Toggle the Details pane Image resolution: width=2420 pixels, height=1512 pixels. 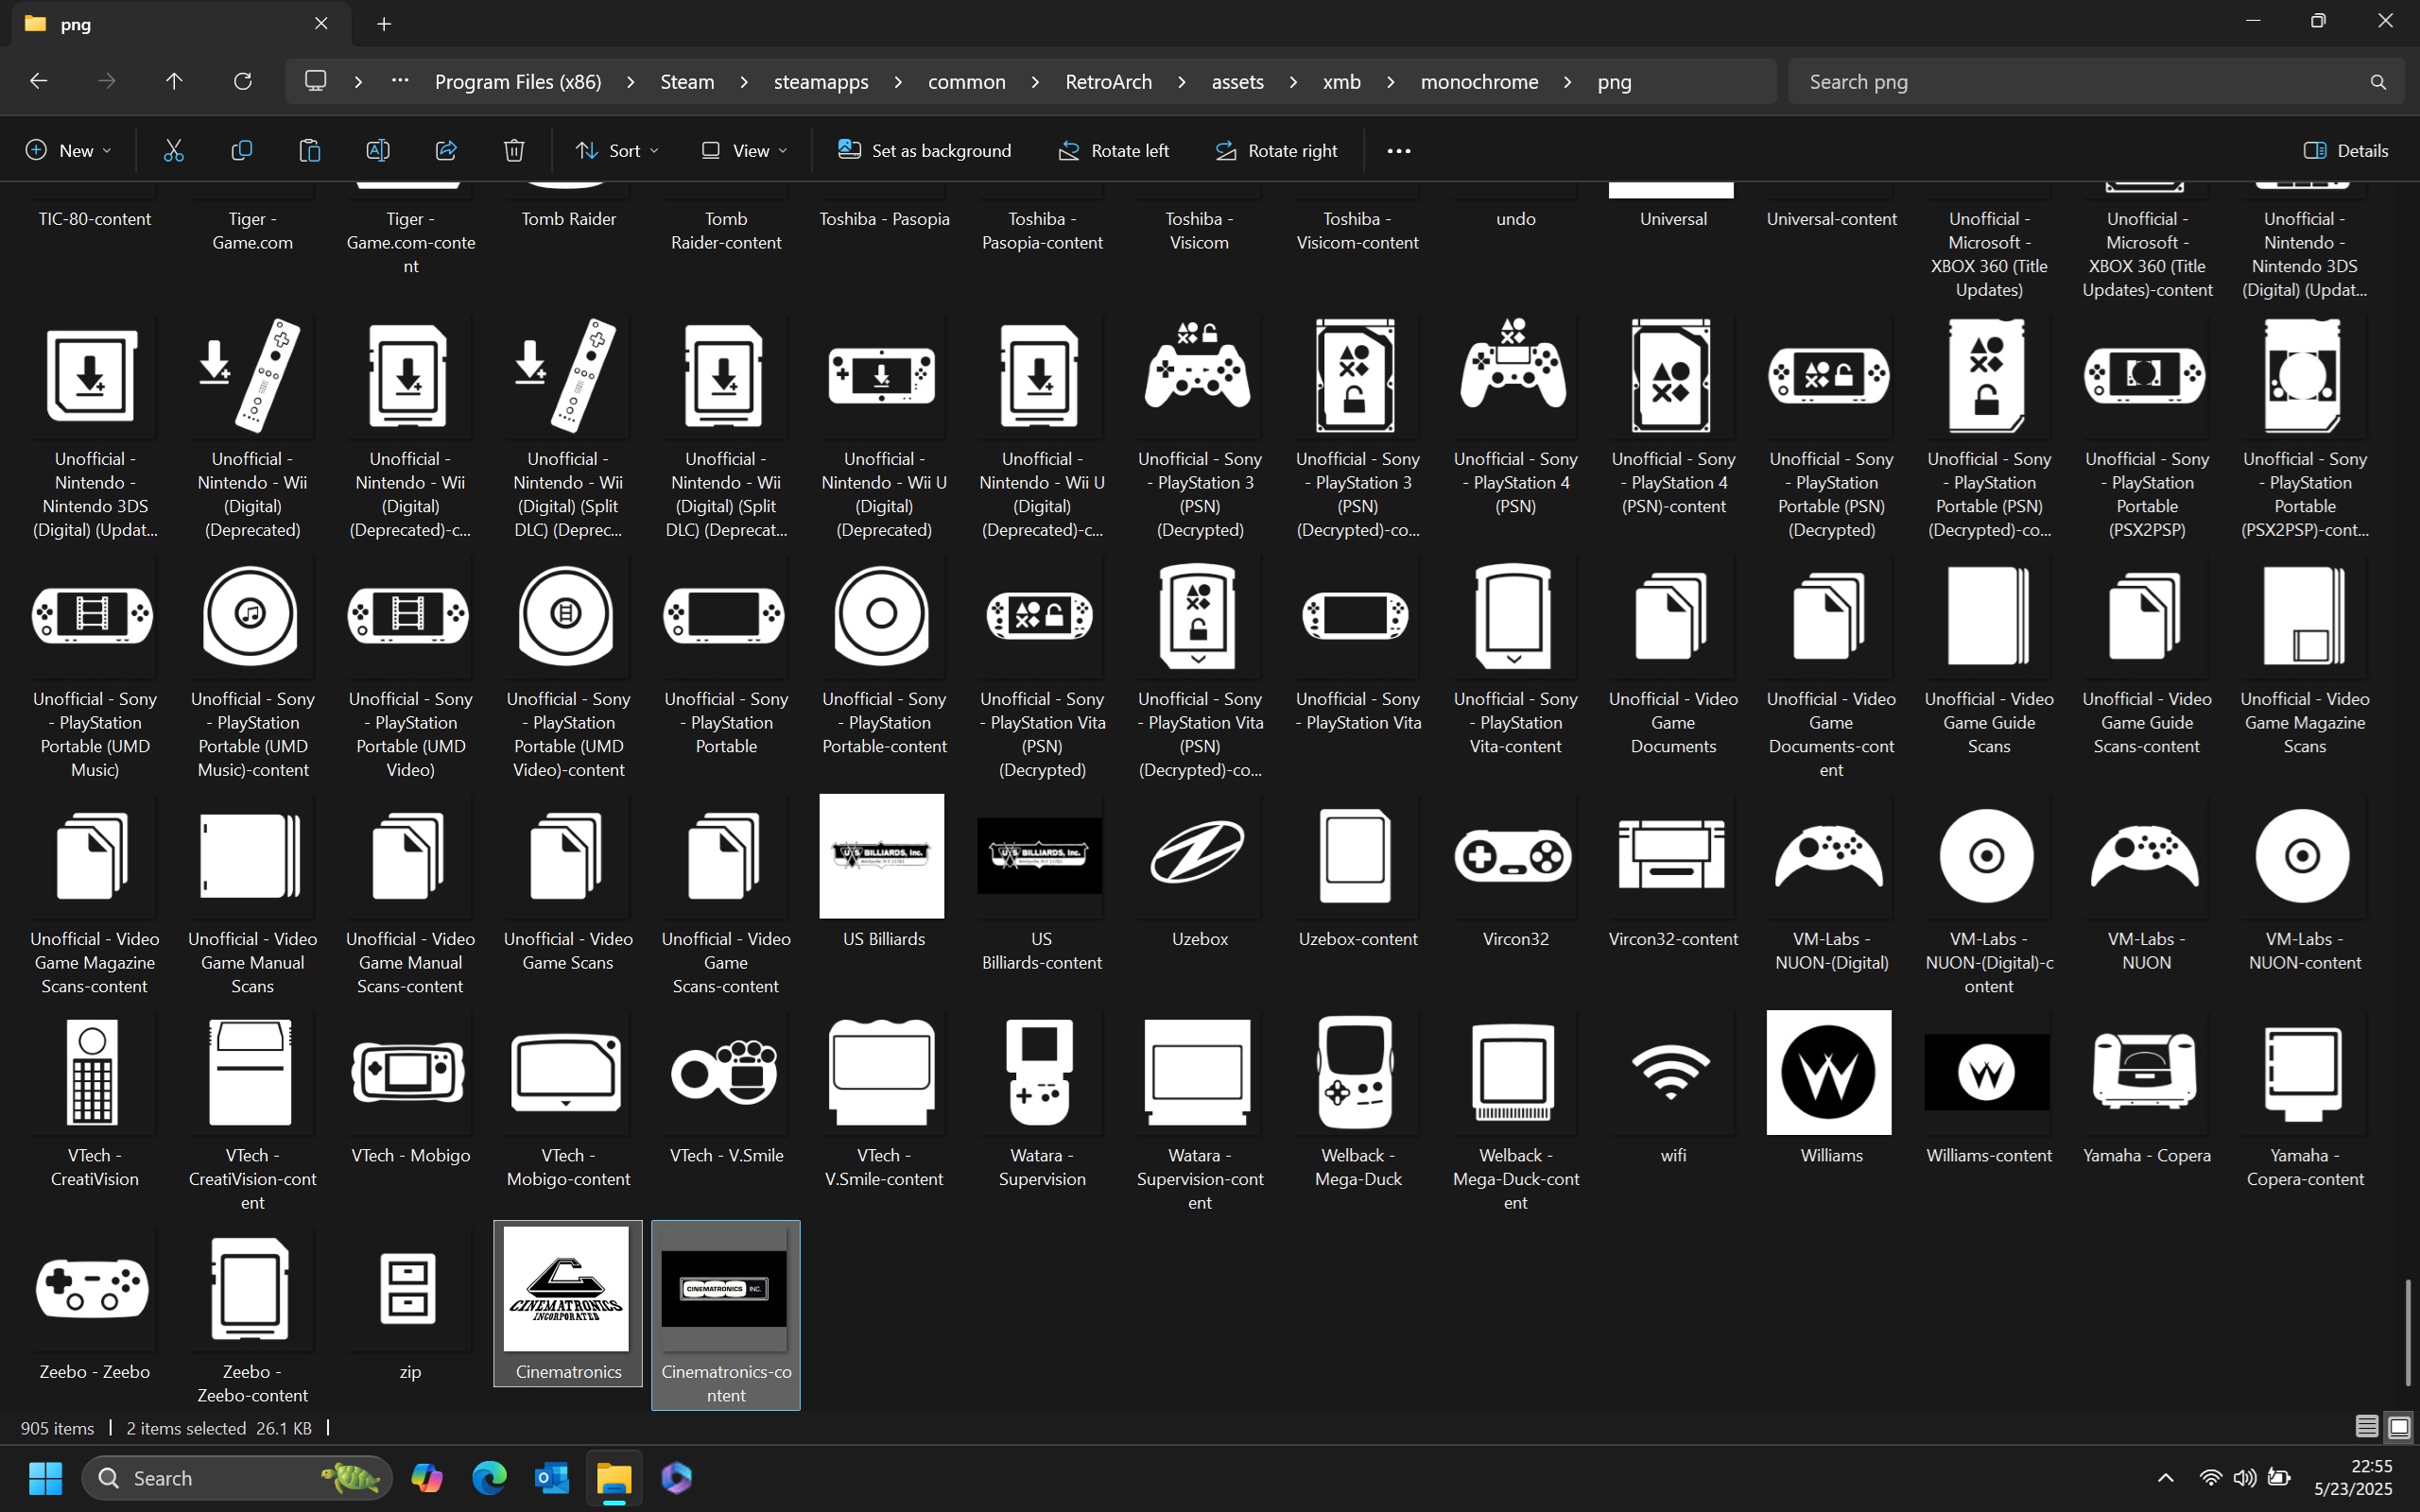pyautogui.click(x=2345, y=151)
